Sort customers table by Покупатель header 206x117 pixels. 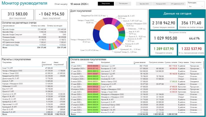point(7,62)
